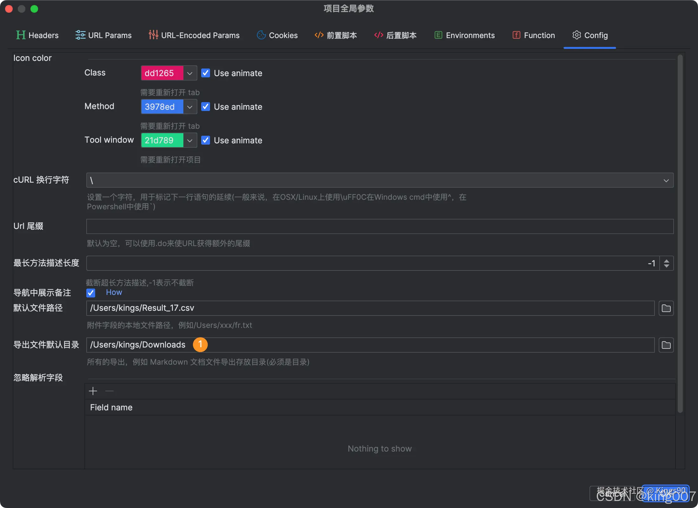The height and width of the screenshot is (508, 698).
Task: Click the How link
Action: pyautogui.click(x=114, y=292)
